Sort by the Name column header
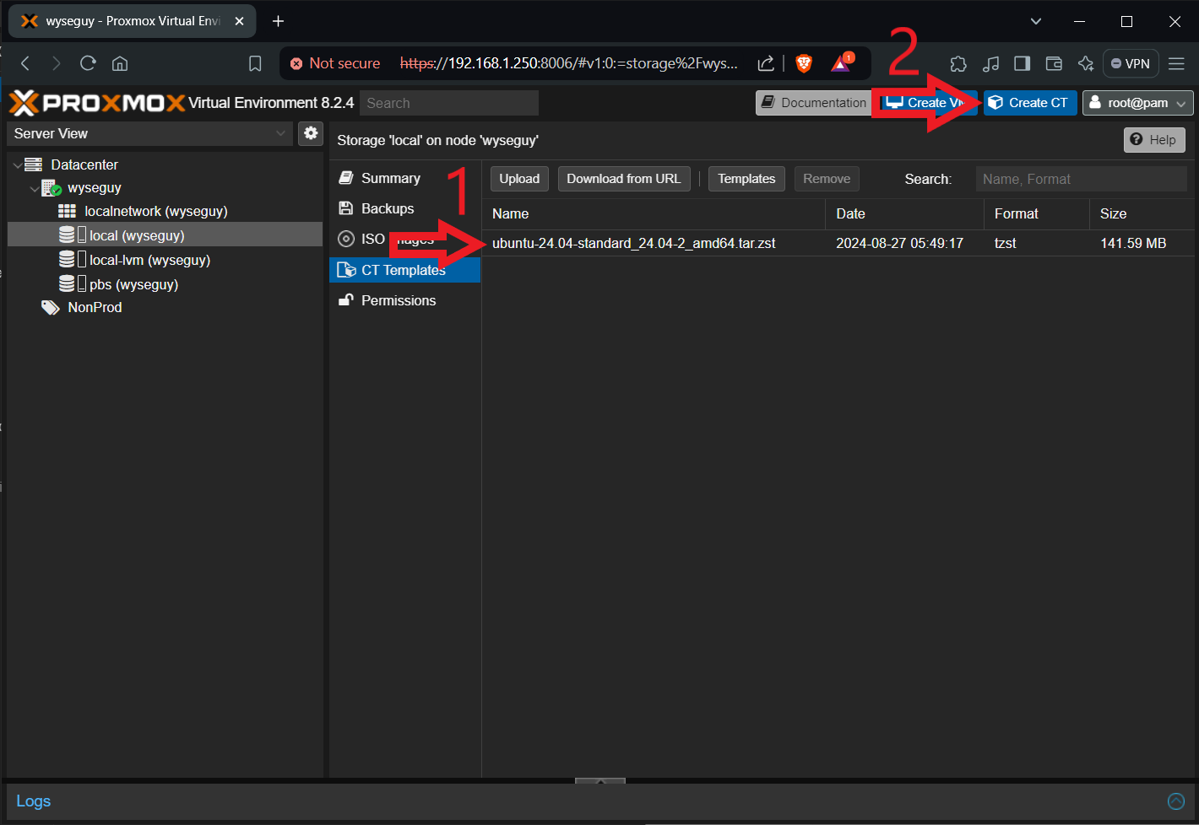Viewport: 1199px width, 825px height. 654,214
